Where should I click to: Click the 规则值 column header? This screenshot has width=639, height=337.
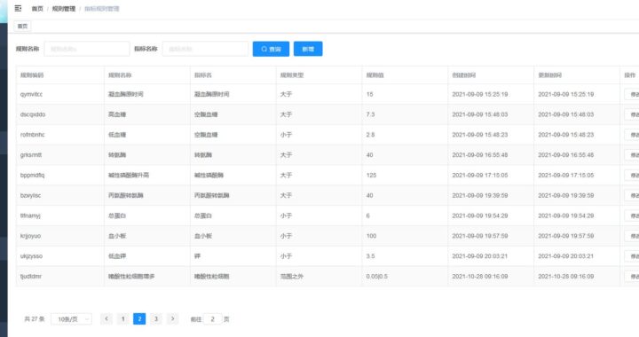(x=375, y=74)
